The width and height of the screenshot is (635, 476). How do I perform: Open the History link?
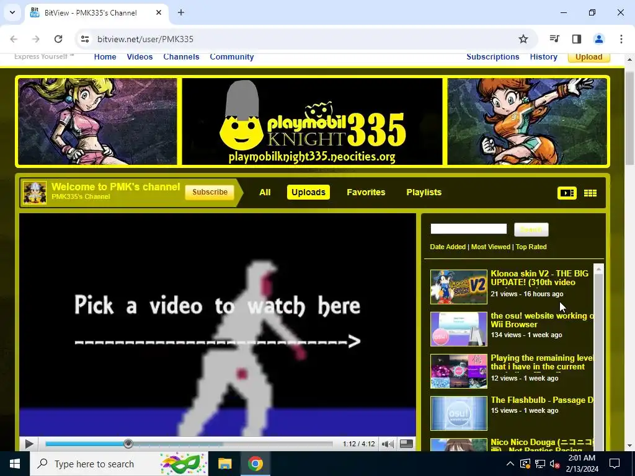pos(543,56)
